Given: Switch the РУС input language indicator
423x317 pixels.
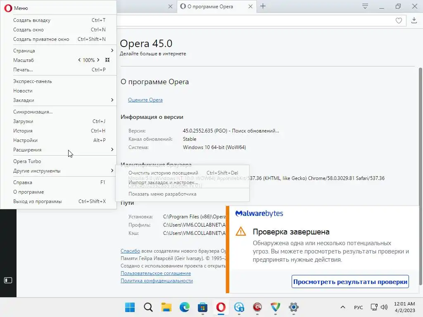Looking at the screenshot, I should pos(358,307).
